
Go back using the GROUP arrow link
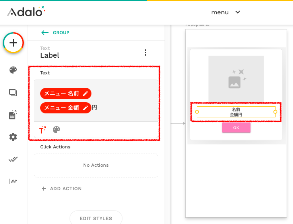[55, 33]
